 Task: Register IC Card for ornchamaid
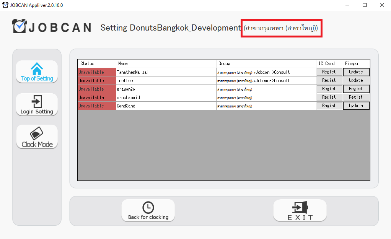click(329, 97)
